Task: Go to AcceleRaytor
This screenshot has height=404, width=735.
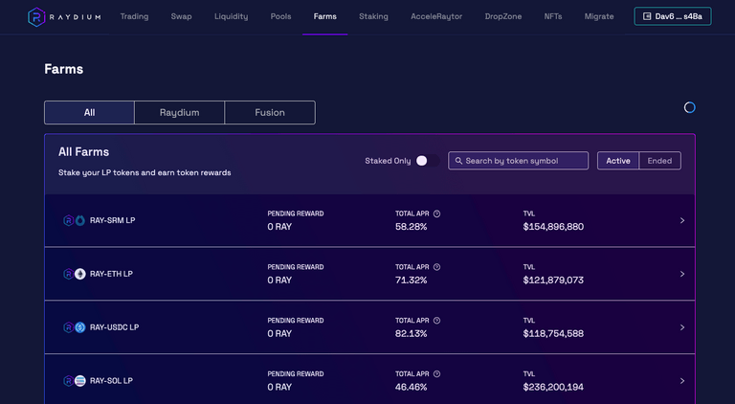Action: point(436,16)
